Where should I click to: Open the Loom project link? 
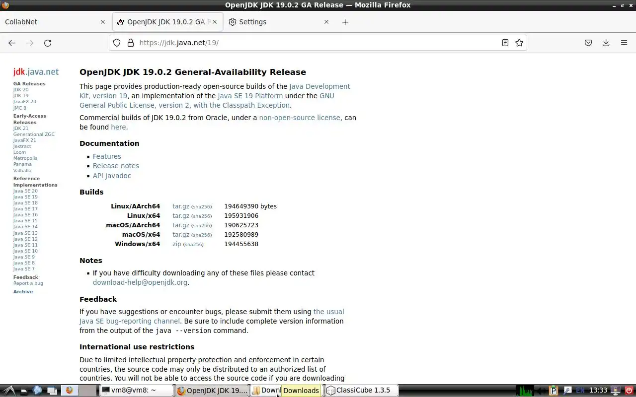(x=19, y=152)
